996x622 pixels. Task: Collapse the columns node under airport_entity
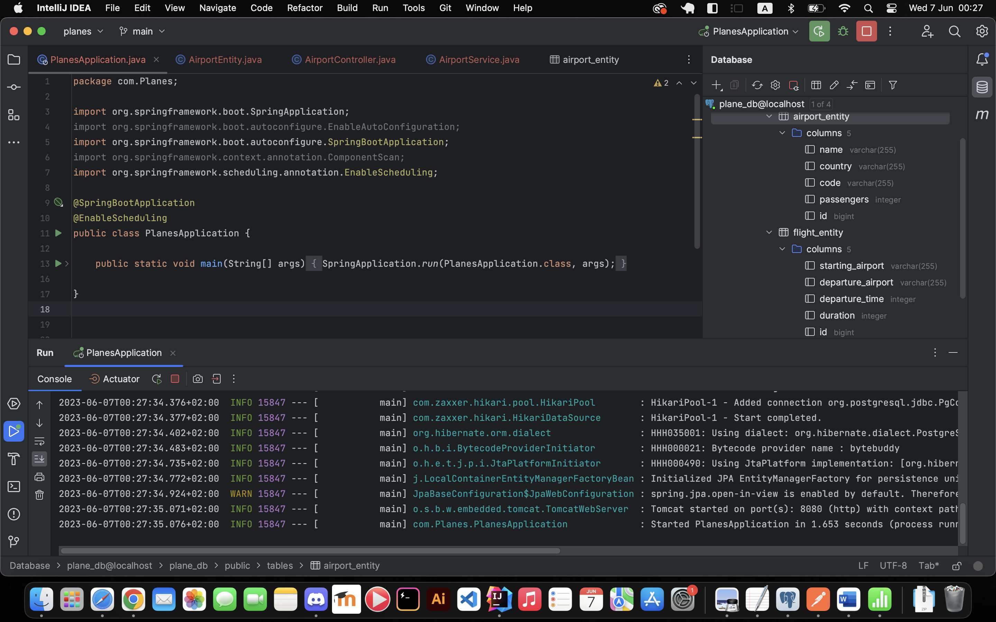click(782, 132)
